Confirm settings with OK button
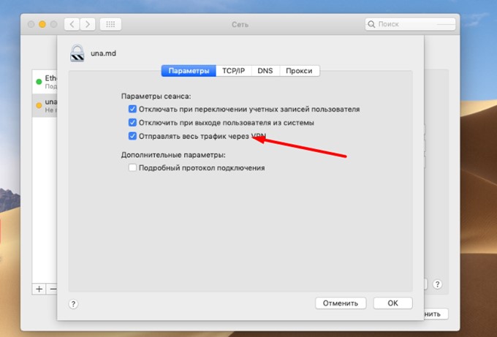Image resolution: width=497 pixels, height=337 pixels. pyautogui.click(x=392, y=303)
